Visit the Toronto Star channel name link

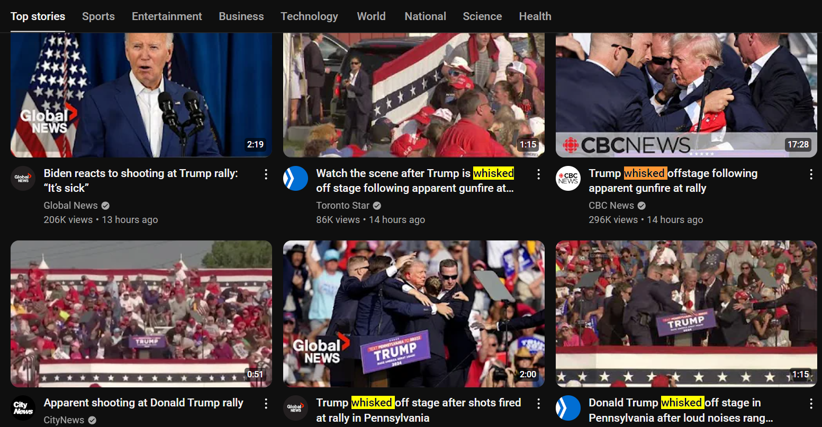point(343,206)
